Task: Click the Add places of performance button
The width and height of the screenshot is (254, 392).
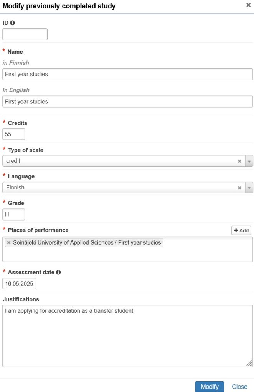Action: click(241, 230)
